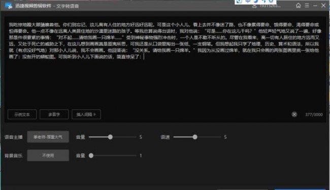The height and width of the screenshot is (190, 330).
Task: Click the app logo icon in title bar
Action: click(x=9, y=6)
